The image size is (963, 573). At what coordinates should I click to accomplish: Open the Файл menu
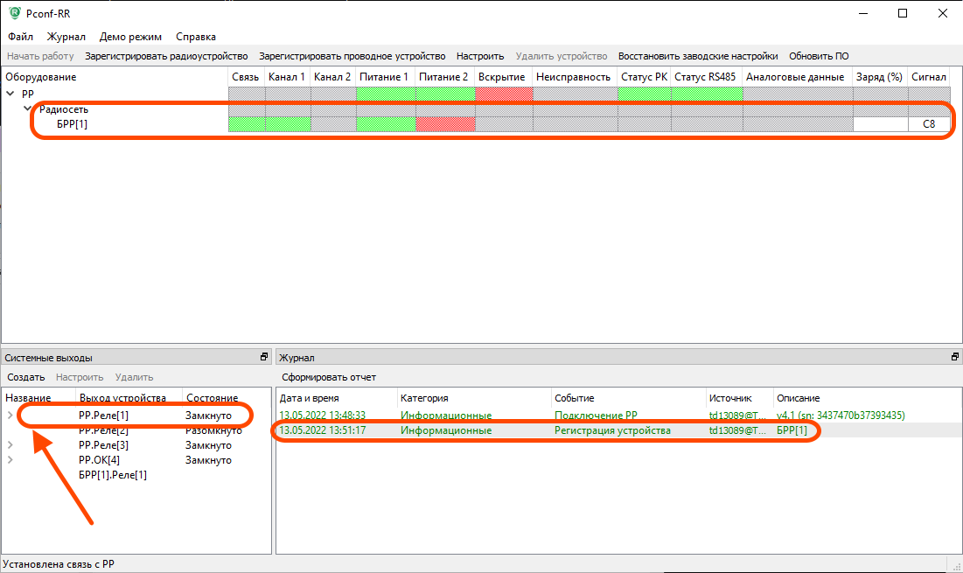(x=21, y=37)
